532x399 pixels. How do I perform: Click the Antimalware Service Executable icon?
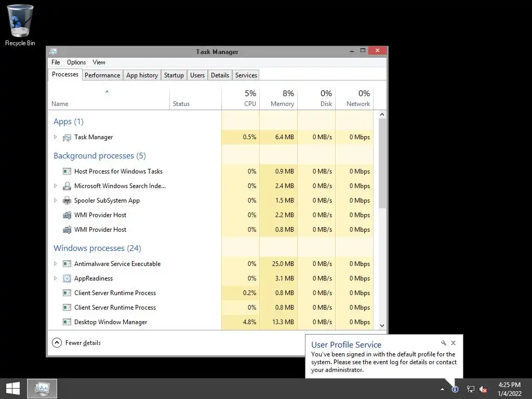tap(67, 263)
